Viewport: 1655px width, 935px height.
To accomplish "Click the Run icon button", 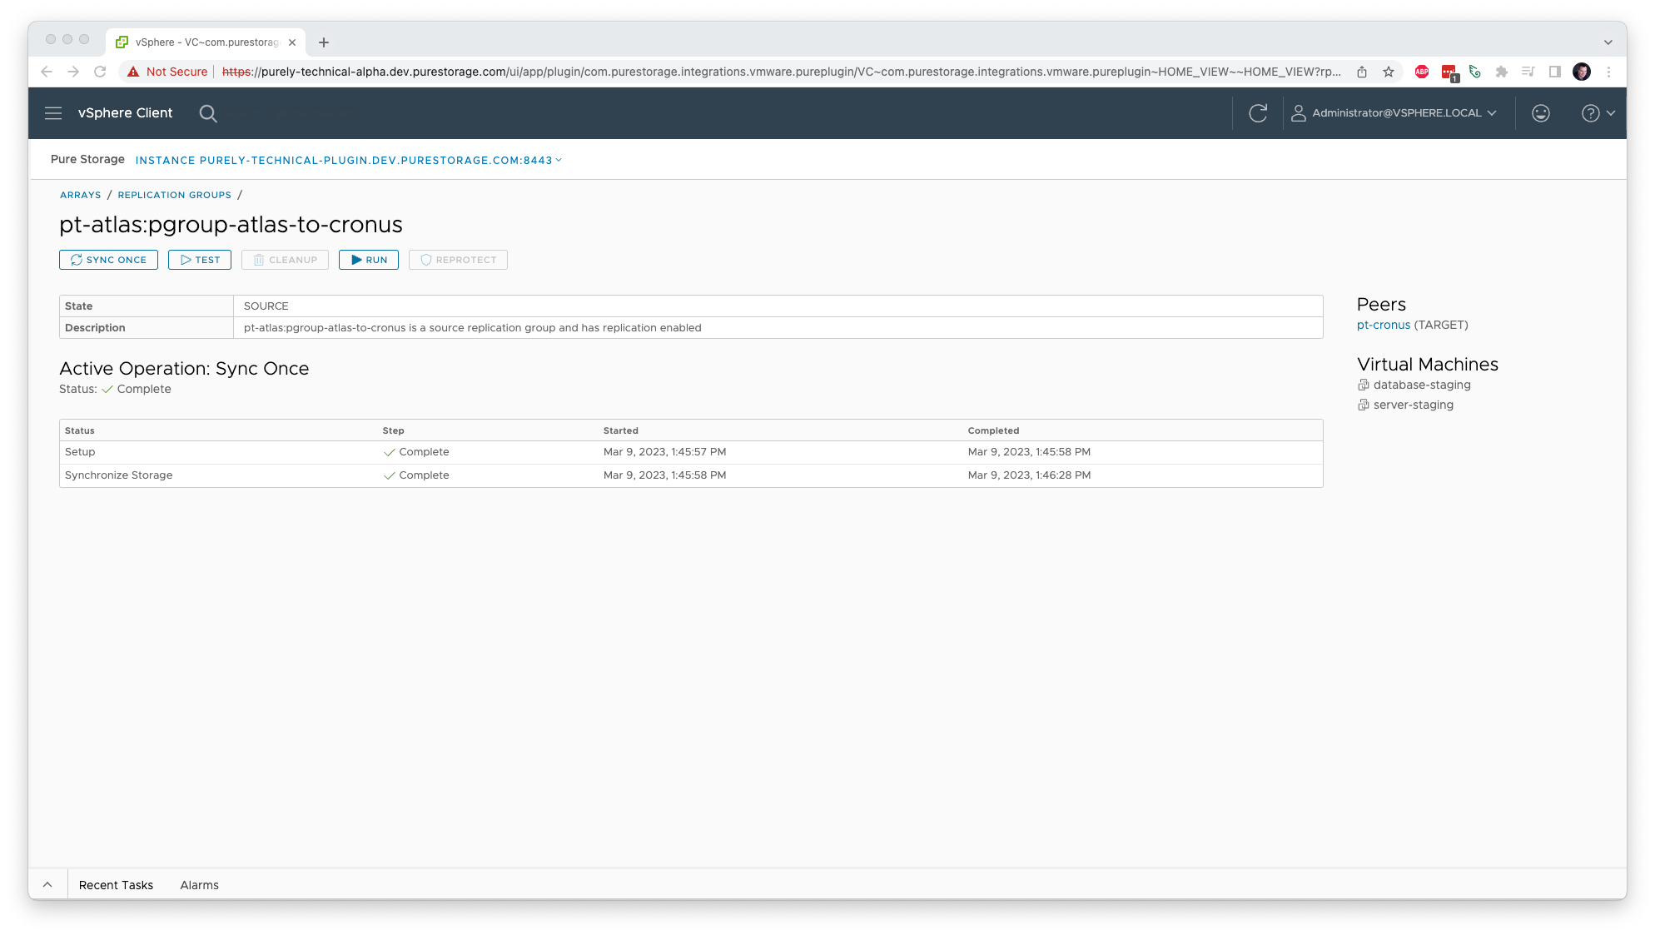I will tap(368, 259).
